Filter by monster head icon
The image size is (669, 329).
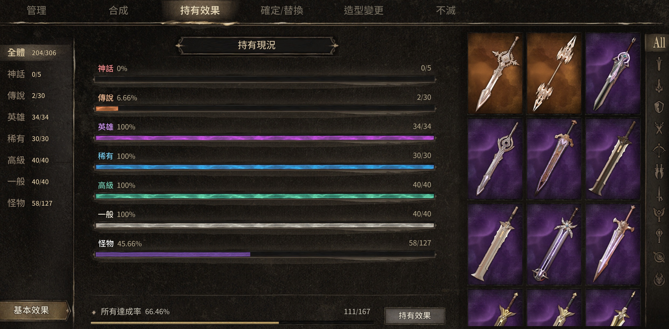659,279
